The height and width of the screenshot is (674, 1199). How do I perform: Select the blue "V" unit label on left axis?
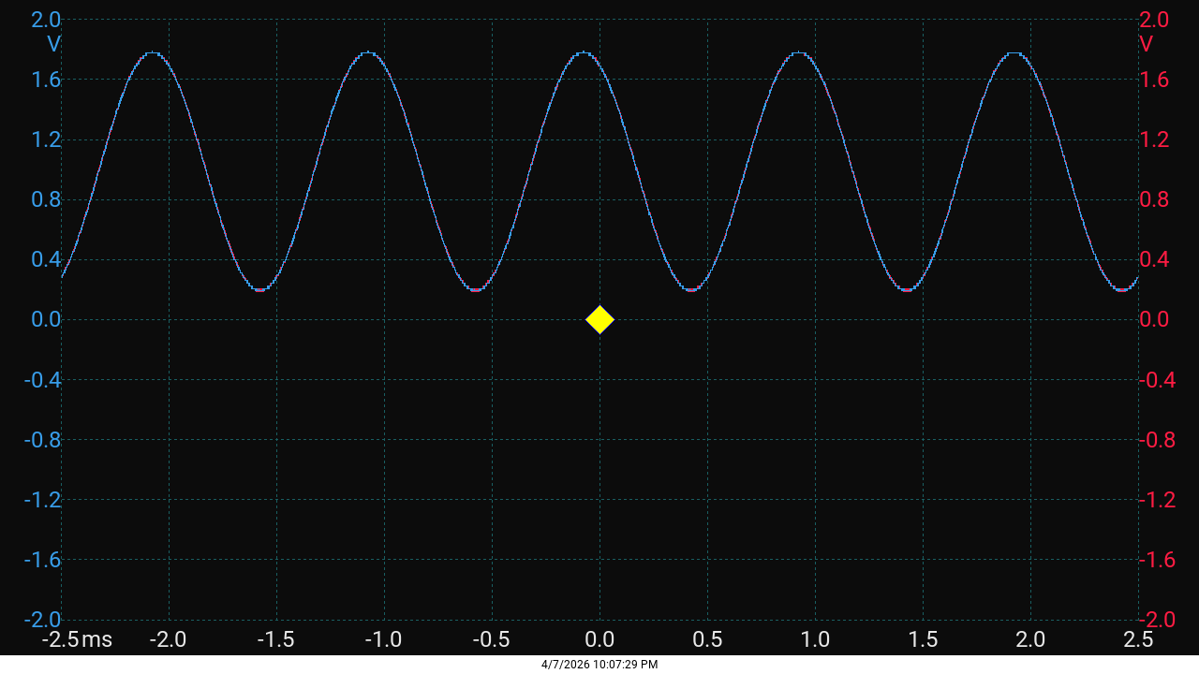[52, 45]
